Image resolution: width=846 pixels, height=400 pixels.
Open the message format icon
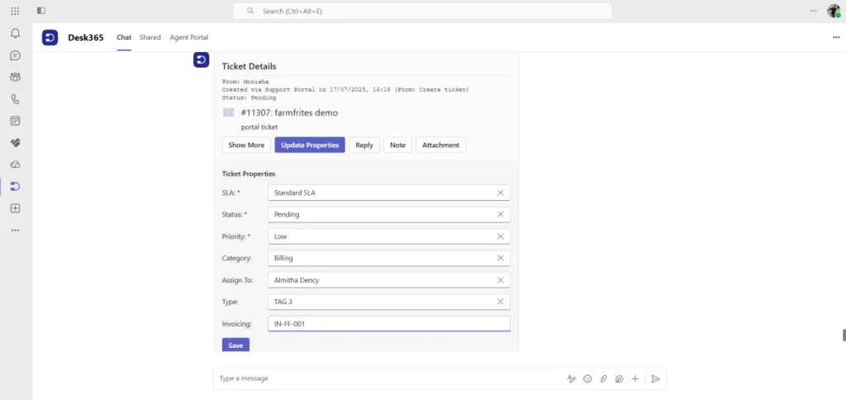(572, 379)
